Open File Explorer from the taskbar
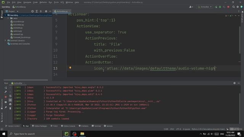The image size is (244, 137). tap(82, 134)
